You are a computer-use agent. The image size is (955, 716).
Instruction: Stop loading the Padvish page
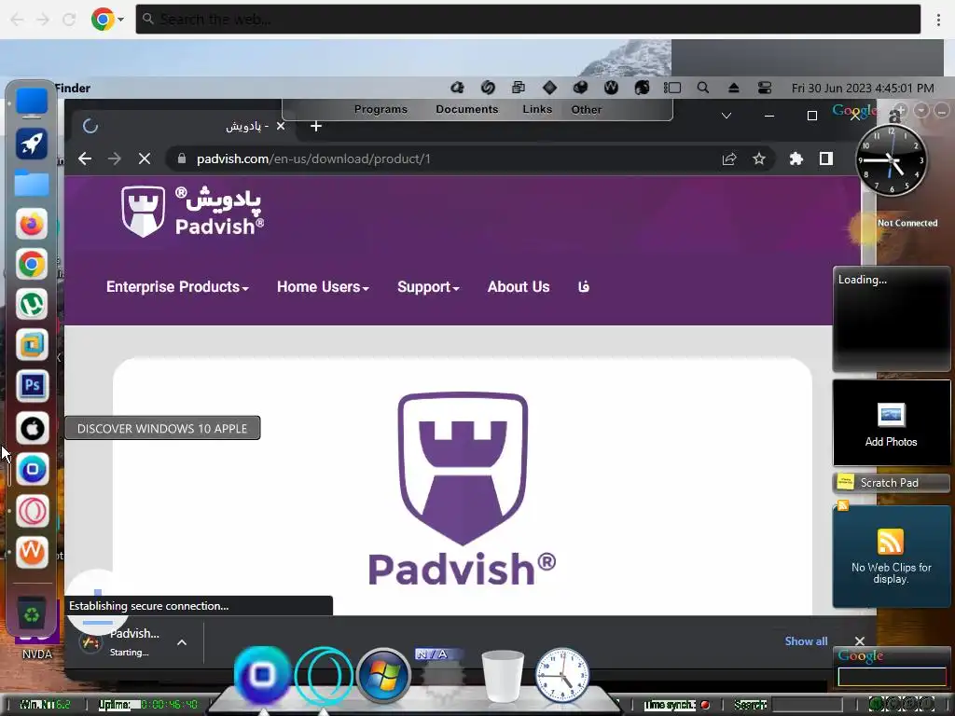pyautogui.click(x=145, y=158)
